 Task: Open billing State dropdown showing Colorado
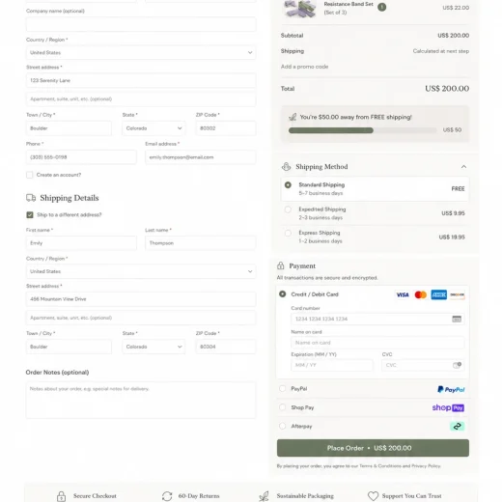153,128
